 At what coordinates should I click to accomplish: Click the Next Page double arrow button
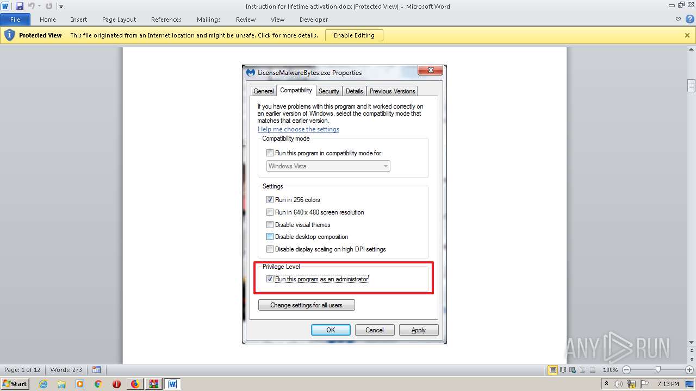pos(691,359)
